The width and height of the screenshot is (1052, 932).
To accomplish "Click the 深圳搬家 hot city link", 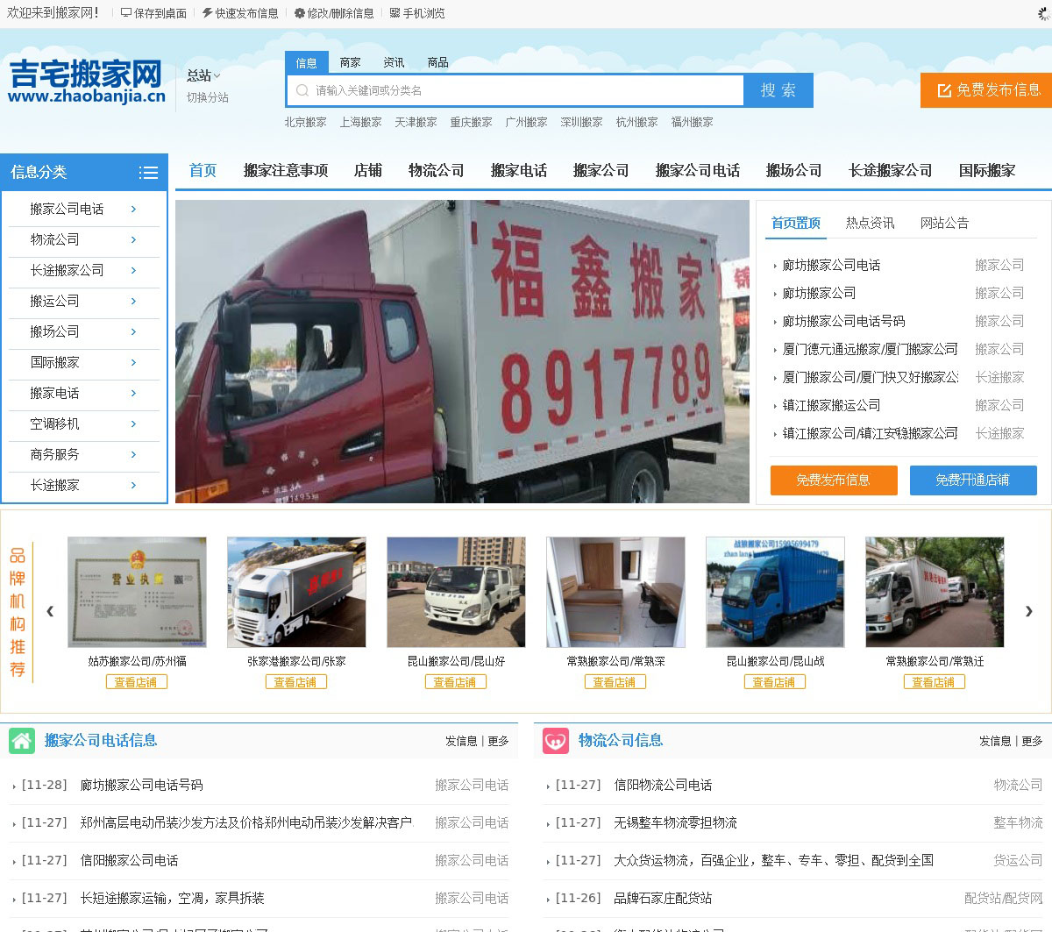I will (581, 122).
